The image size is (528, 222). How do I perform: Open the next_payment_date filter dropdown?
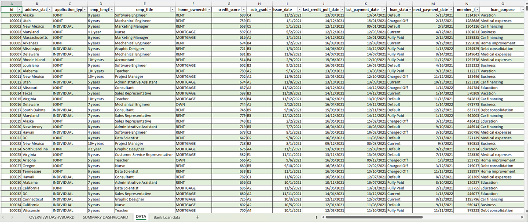(x=451, y=10)
